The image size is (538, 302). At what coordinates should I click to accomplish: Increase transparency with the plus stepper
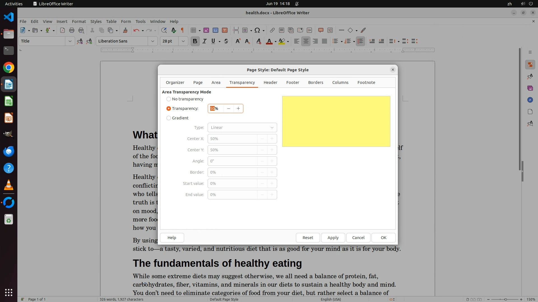(x=238, y=108)
